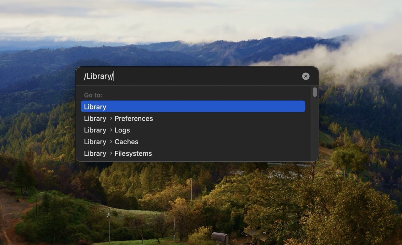Viewport: 402px width, 245px height.
Task: Click the Logs folder name
Action: (x=122, y=130)
